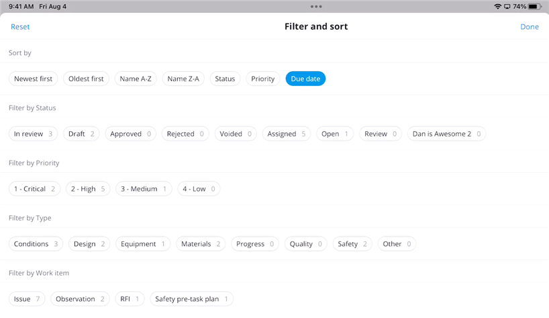Sort by Newest first
549x318 pixels.
click(33, 79)
